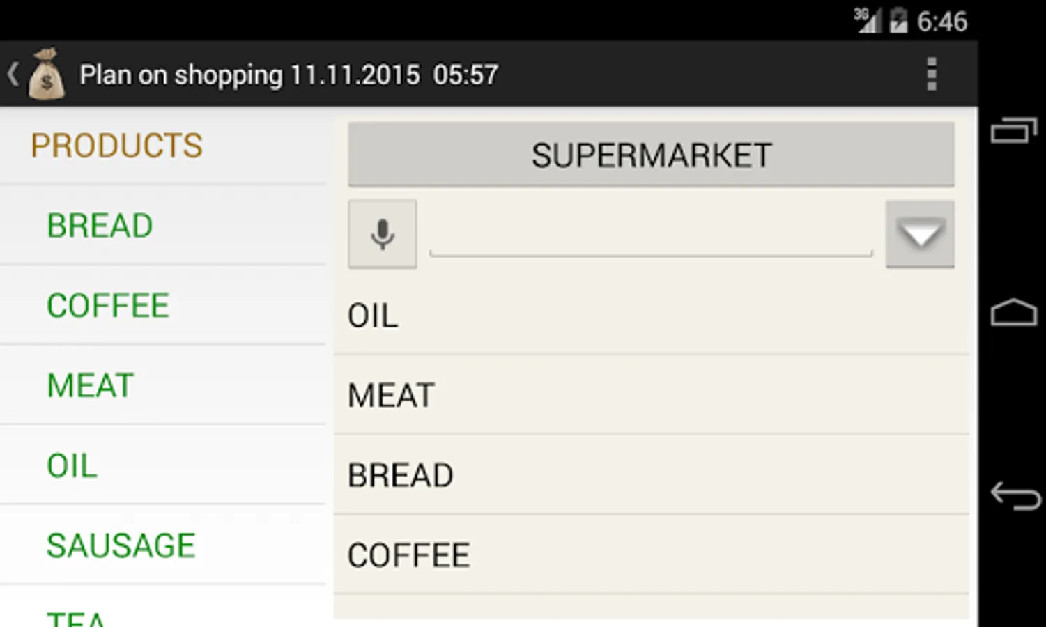Tap the money bag app icon
Screen dimensions: 1046x627
click(46, 75)
